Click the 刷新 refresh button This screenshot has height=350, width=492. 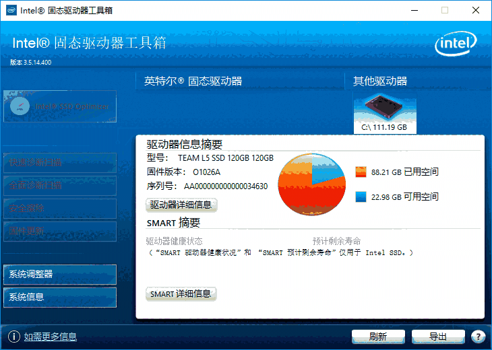pos(378,337)
